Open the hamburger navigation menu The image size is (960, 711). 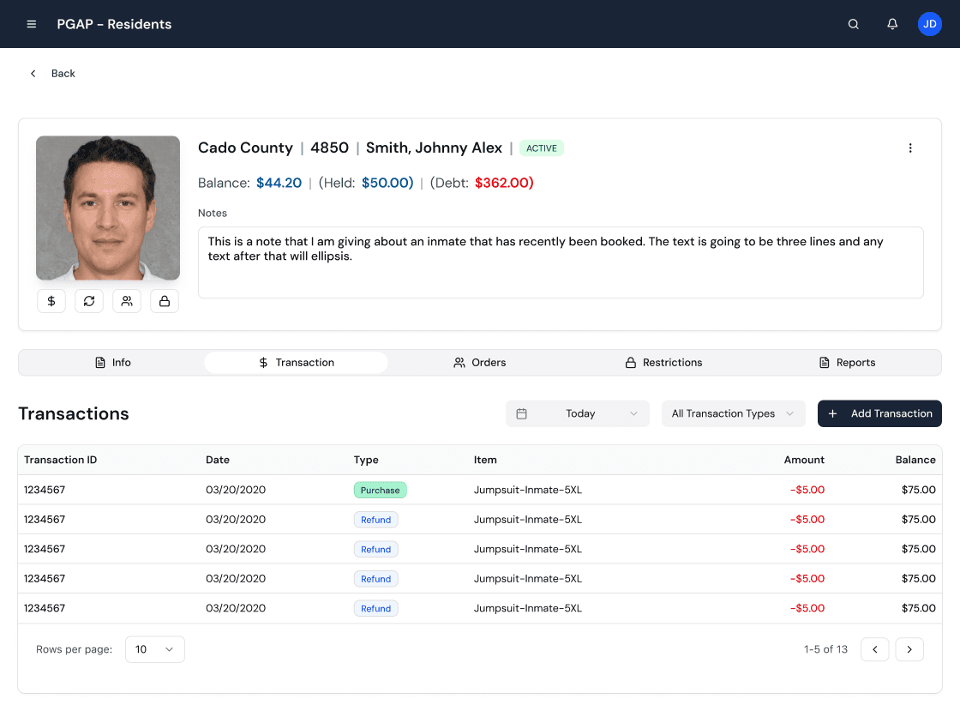pyautogui.click(x=31, y=24)
